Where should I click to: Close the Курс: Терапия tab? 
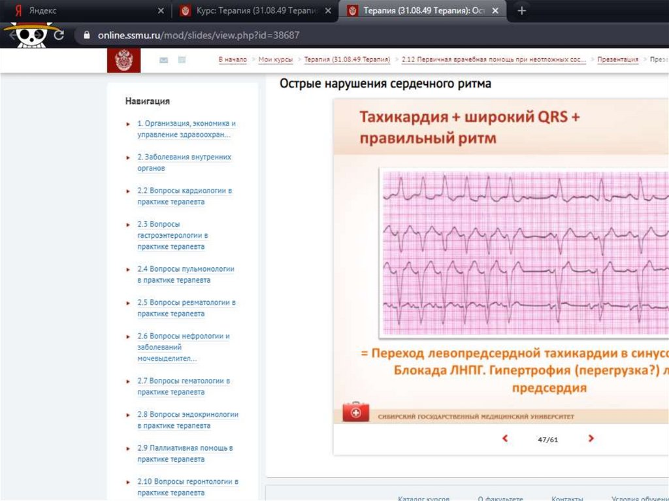(328, 10)
